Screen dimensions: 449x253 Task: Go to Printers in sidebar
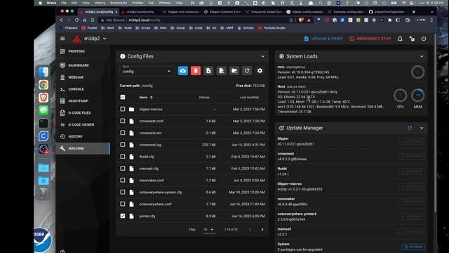coord(83,51)
